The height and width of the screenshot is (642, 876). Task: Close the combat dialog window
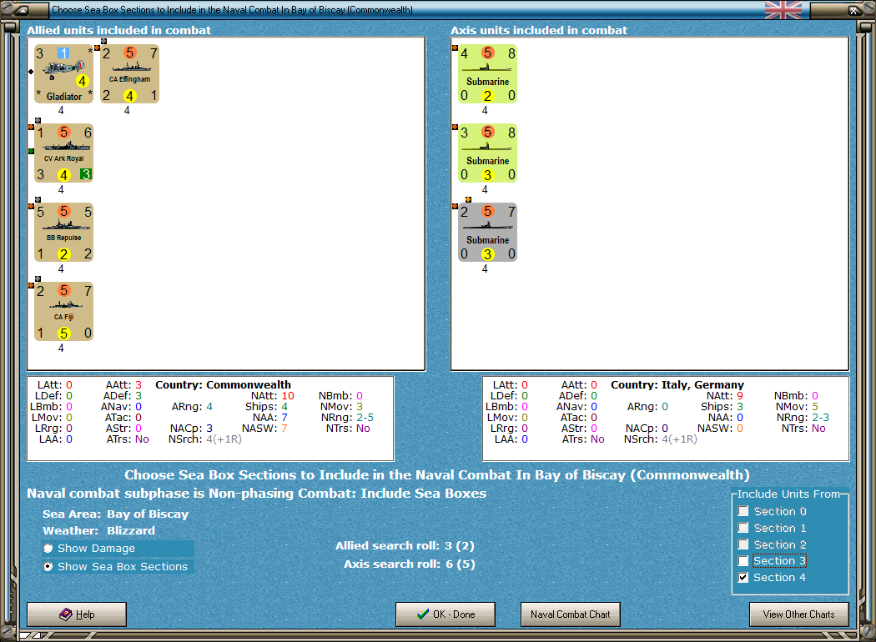point(853,10)
